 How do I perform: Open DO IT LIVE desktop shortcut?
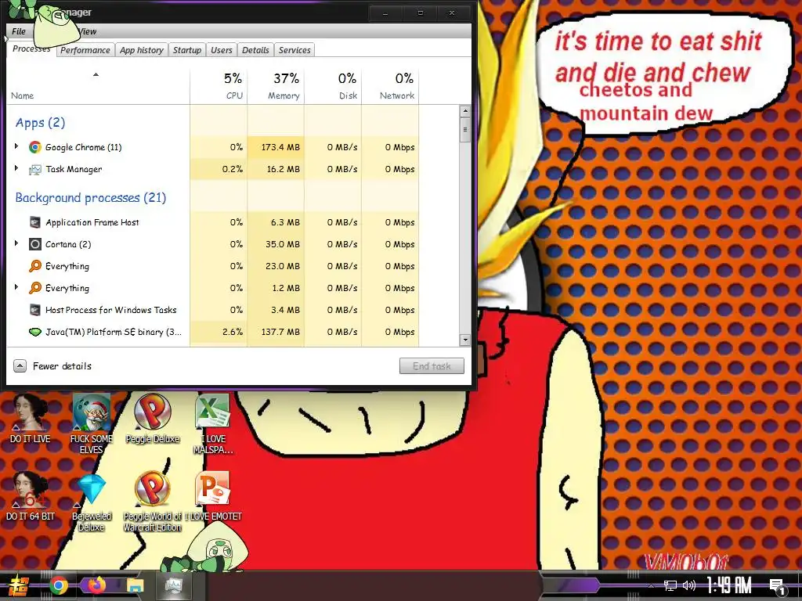[31, 419]
